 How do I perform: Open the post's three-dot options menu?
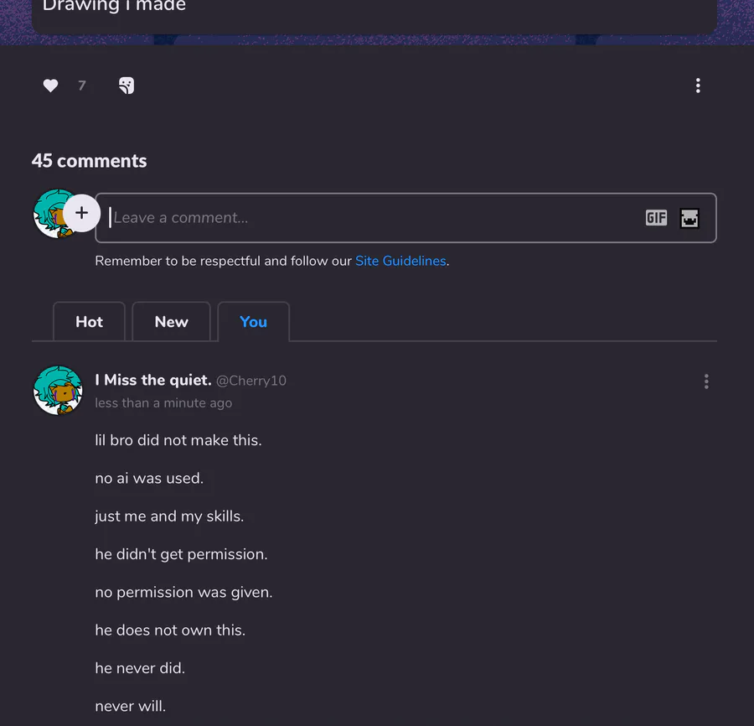click(698, 86)
